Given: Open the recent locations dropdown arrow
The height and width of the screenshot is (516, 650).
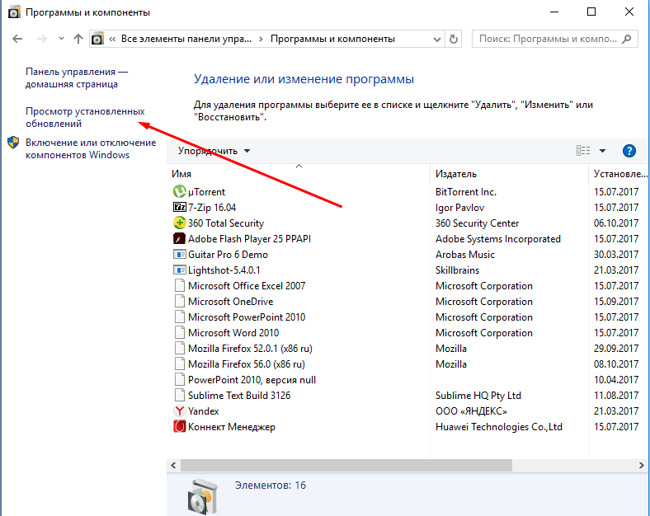Looking at the screenshot, I should tap(61, 39).
